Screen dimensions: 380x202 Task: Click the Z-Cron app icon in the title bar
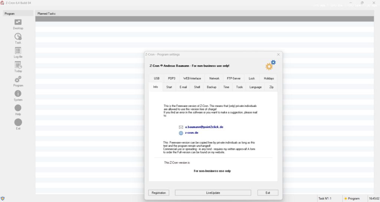pos(3,3)
